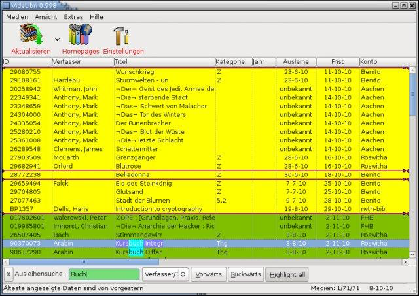
Task: Open the Aktualisieren dropdown arrow
Action: [57, 39]
